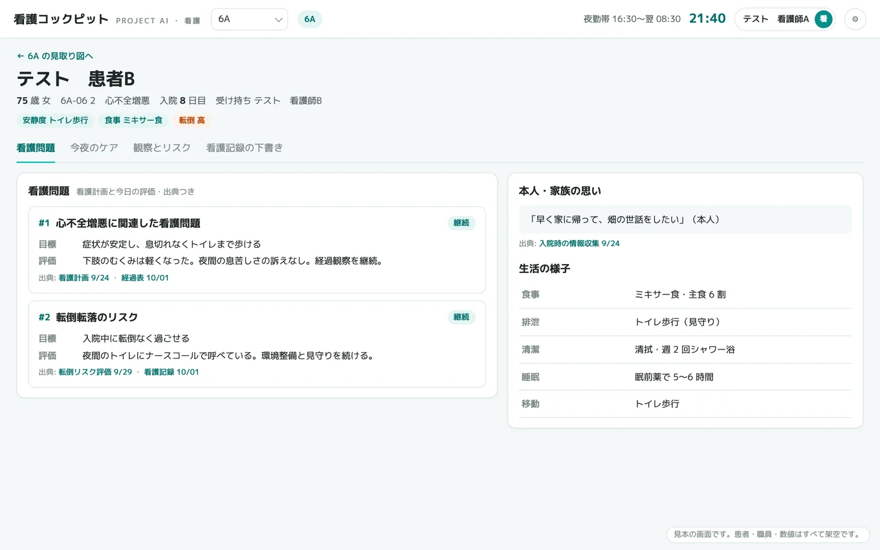Click the 移動 row value トイレ歩行
Viewport: 880px width, 550px height.
pyautogui.click(x=657, y=404)
